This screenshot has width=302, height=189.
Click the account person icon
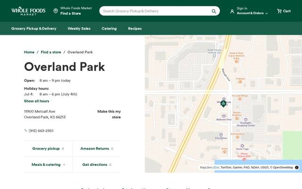click(232, 11)
